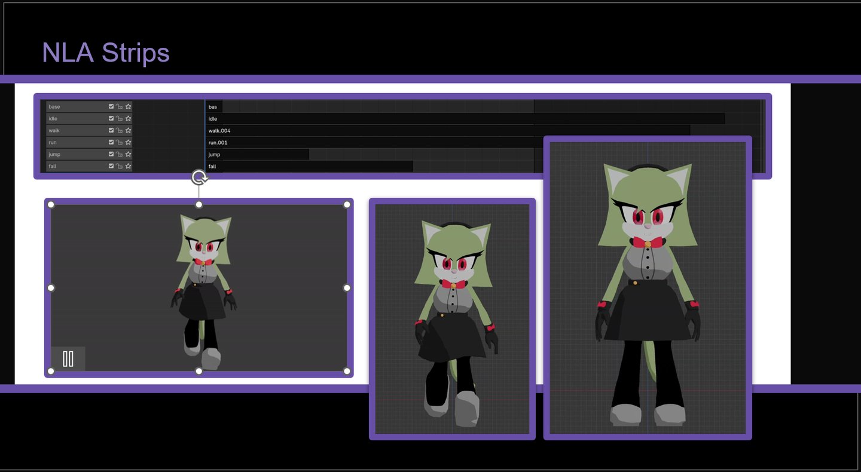Select the "idle" strip in the timeline
The height and width of the screenshot is (472, 861).
click(x=465, y=118)
